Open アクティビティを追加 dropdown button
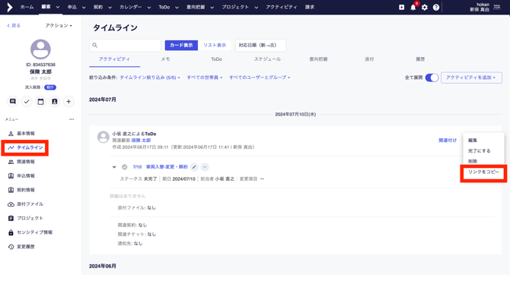This screenshot has height=297, width=510. pyautogui.click(x=471, y=77)
